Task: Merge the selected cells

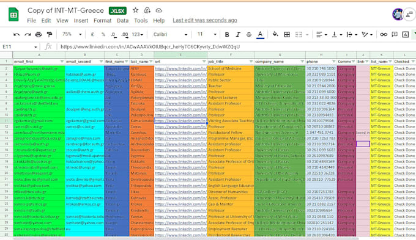Action: point(299,34)
